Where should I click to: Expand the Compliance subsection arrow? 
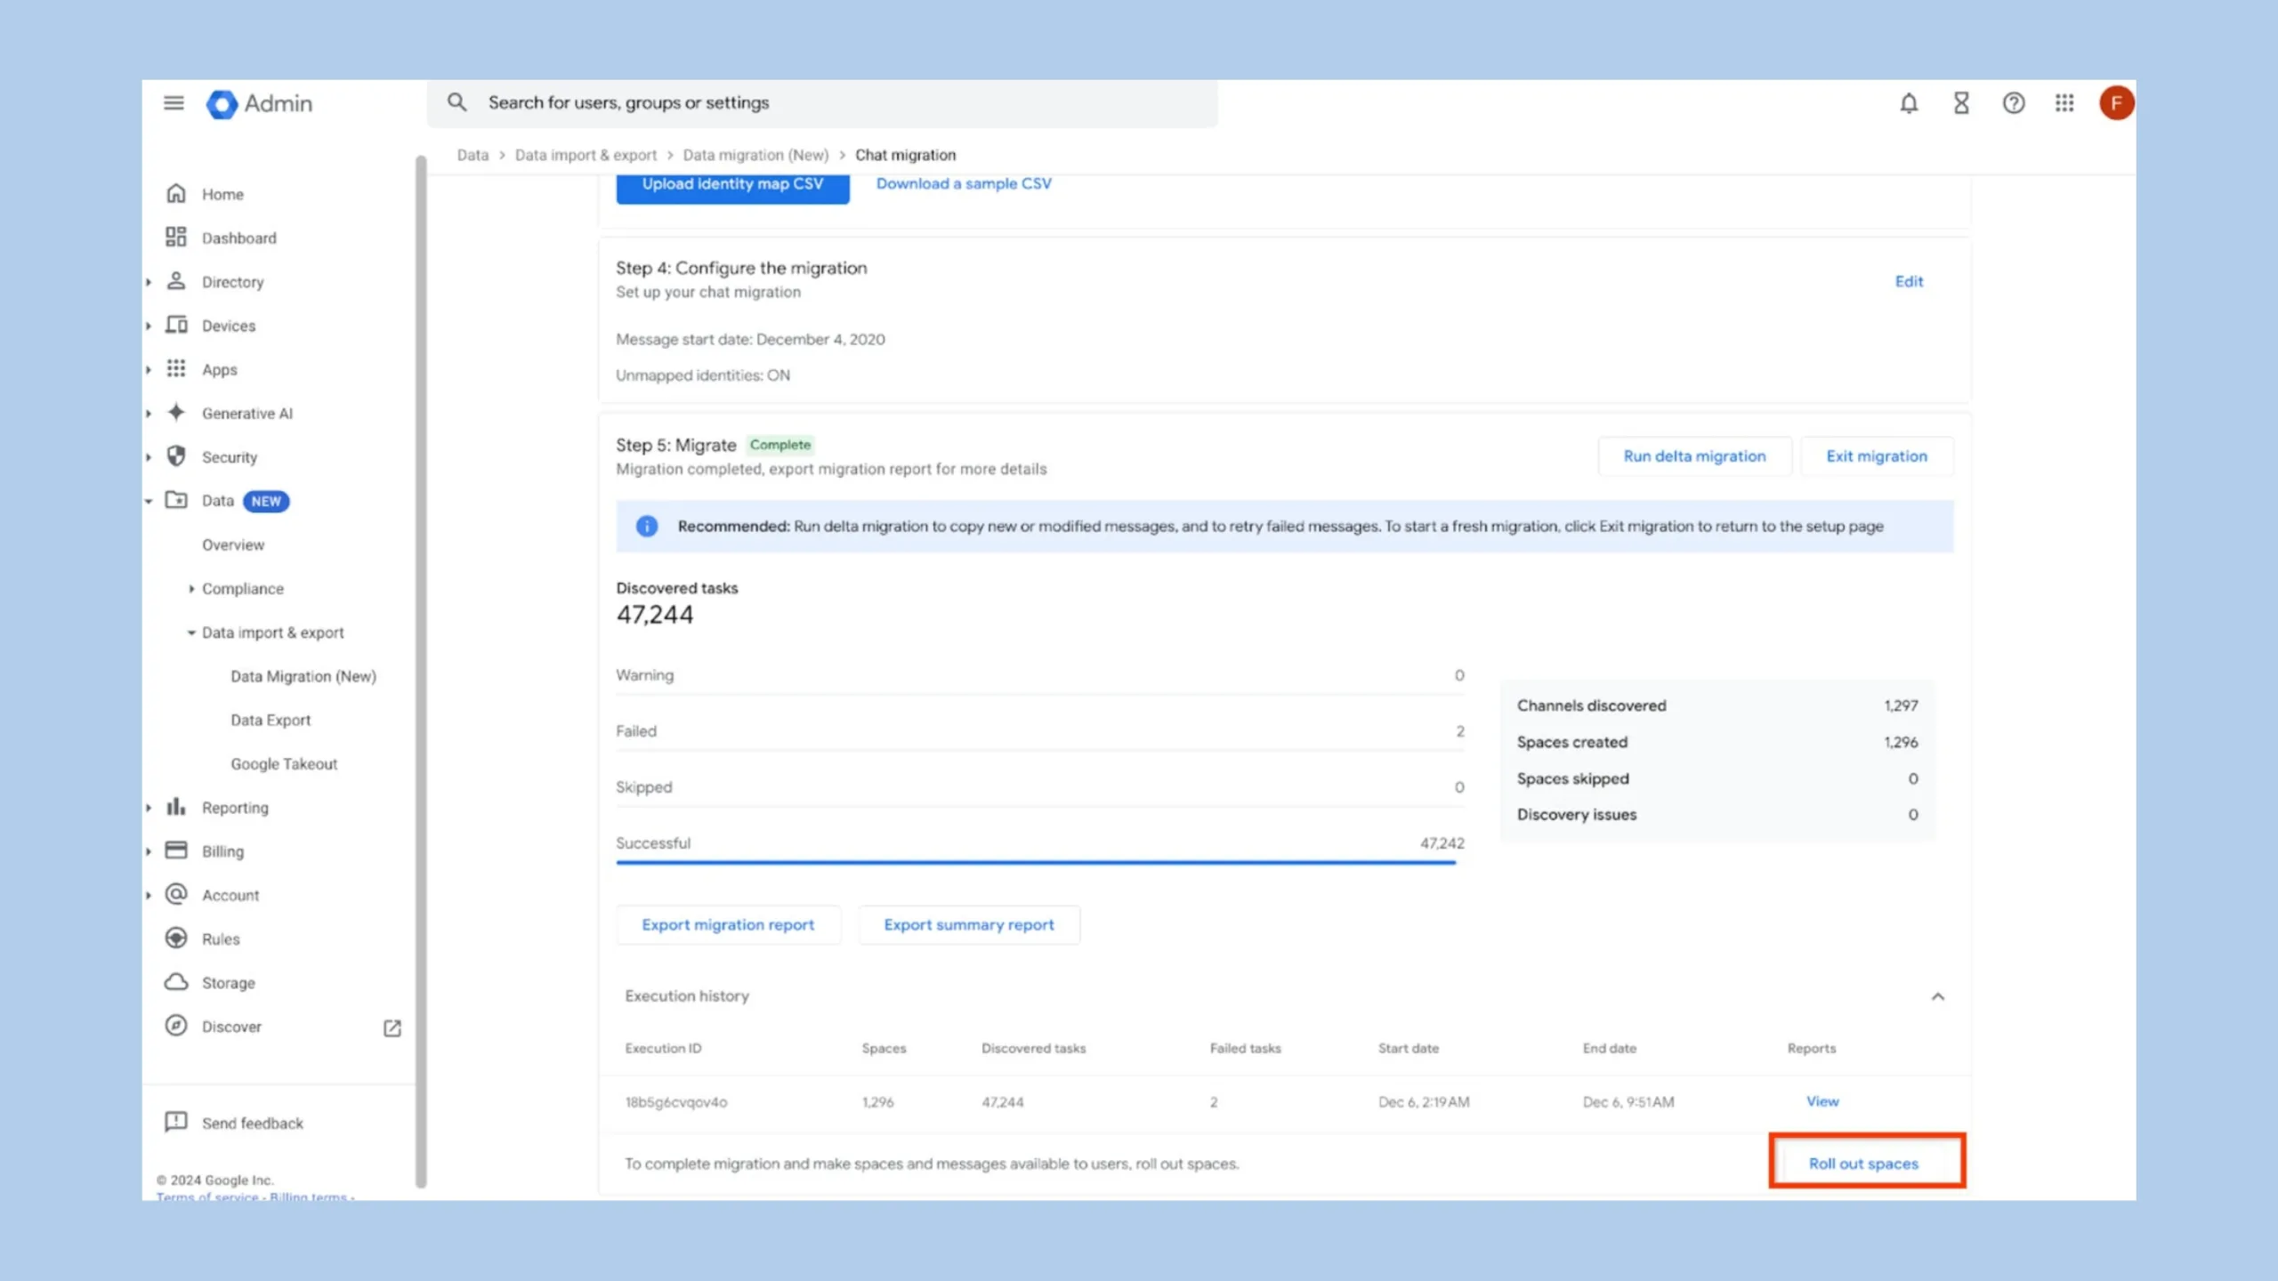pyautogui.click(x=191, y=588)
